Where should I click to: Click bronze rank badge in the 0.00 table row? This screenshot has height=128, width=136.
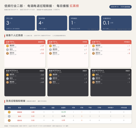coord(9,120)
